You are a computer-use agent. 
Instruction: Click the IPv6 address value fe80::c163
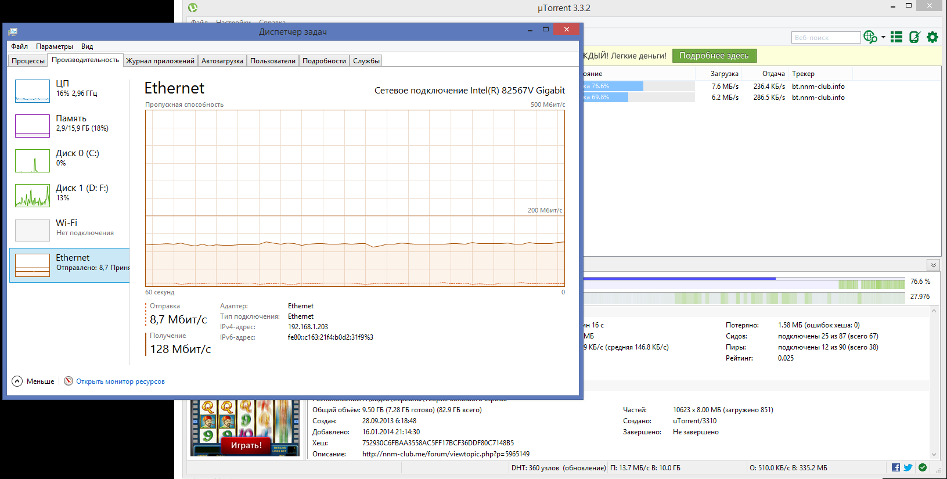click(330, 337)
